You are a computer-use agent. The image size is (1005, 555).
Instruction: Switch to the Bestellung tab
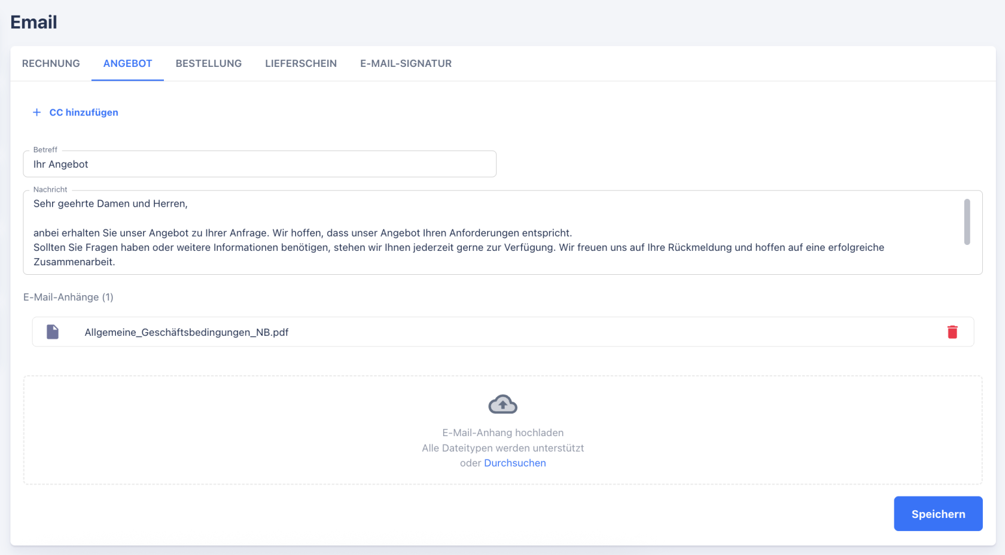click(208, 63)
